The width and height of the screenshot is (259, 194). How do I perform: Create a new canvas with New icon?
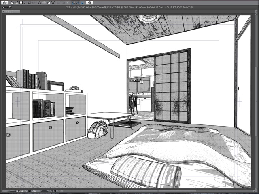pos(12,3)
